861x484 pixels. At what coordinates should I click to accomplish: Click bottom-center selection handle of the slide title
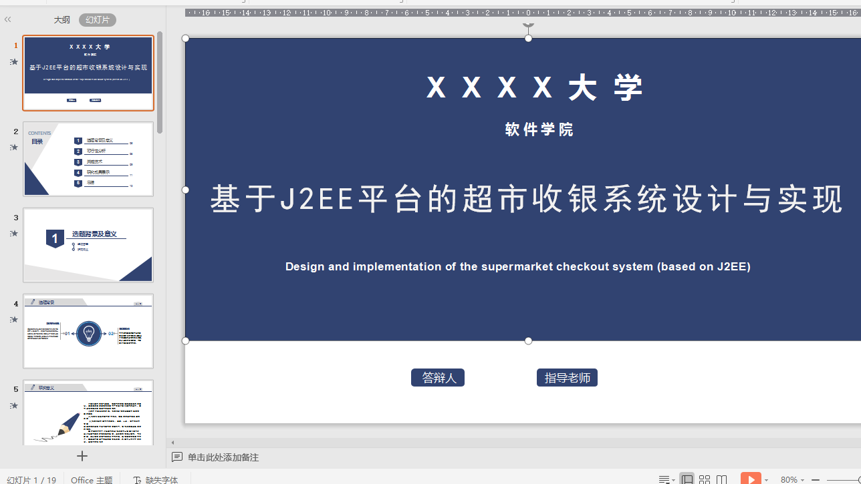pyautogui.click(x=528, y=340)
